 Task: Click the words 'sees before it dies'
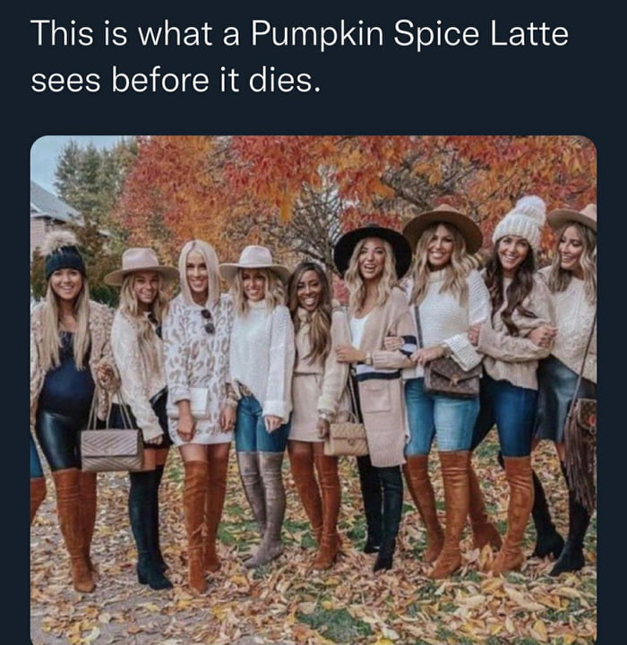tap(175, 82)
